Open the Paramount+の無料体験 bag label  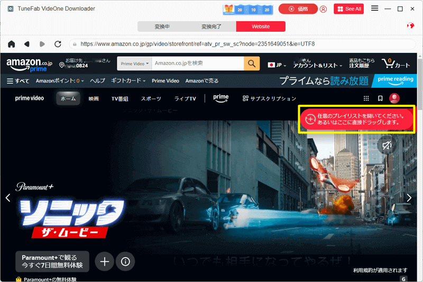pyautogui.click(x=46, y=279)
